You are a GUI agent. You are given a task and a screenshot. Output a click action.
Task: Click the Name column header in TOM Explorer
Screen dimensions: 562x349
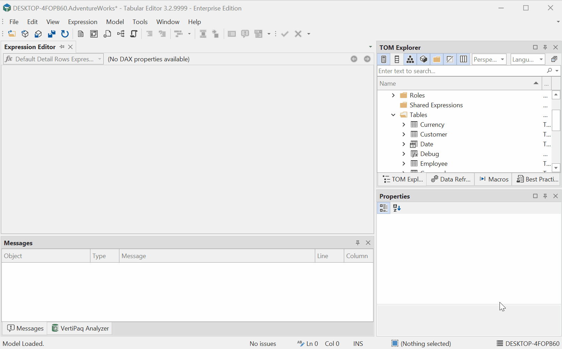point(459,84)
